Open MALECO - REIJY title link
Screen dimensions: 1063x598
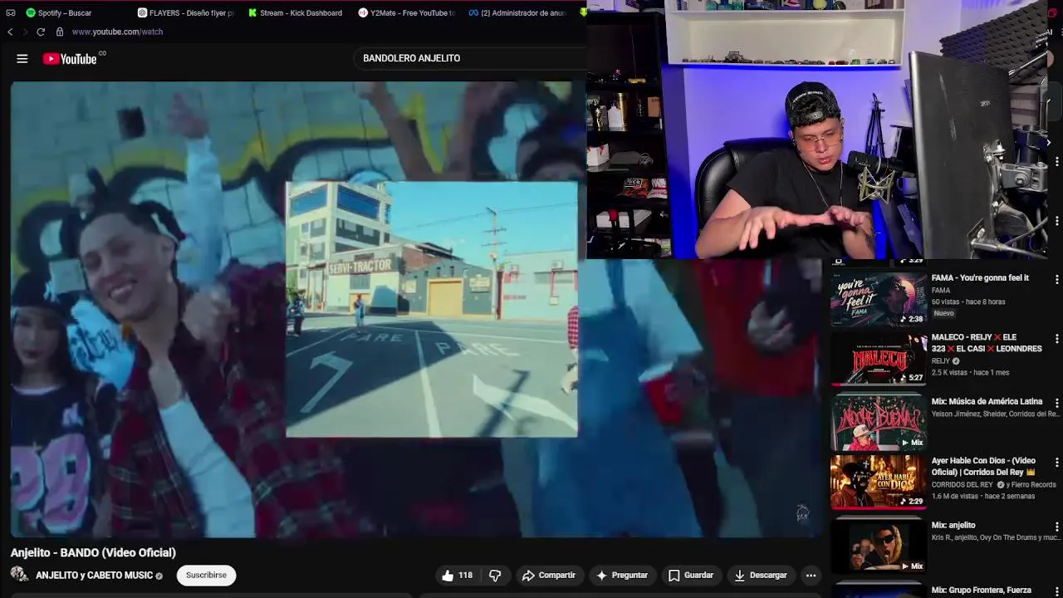987,343
